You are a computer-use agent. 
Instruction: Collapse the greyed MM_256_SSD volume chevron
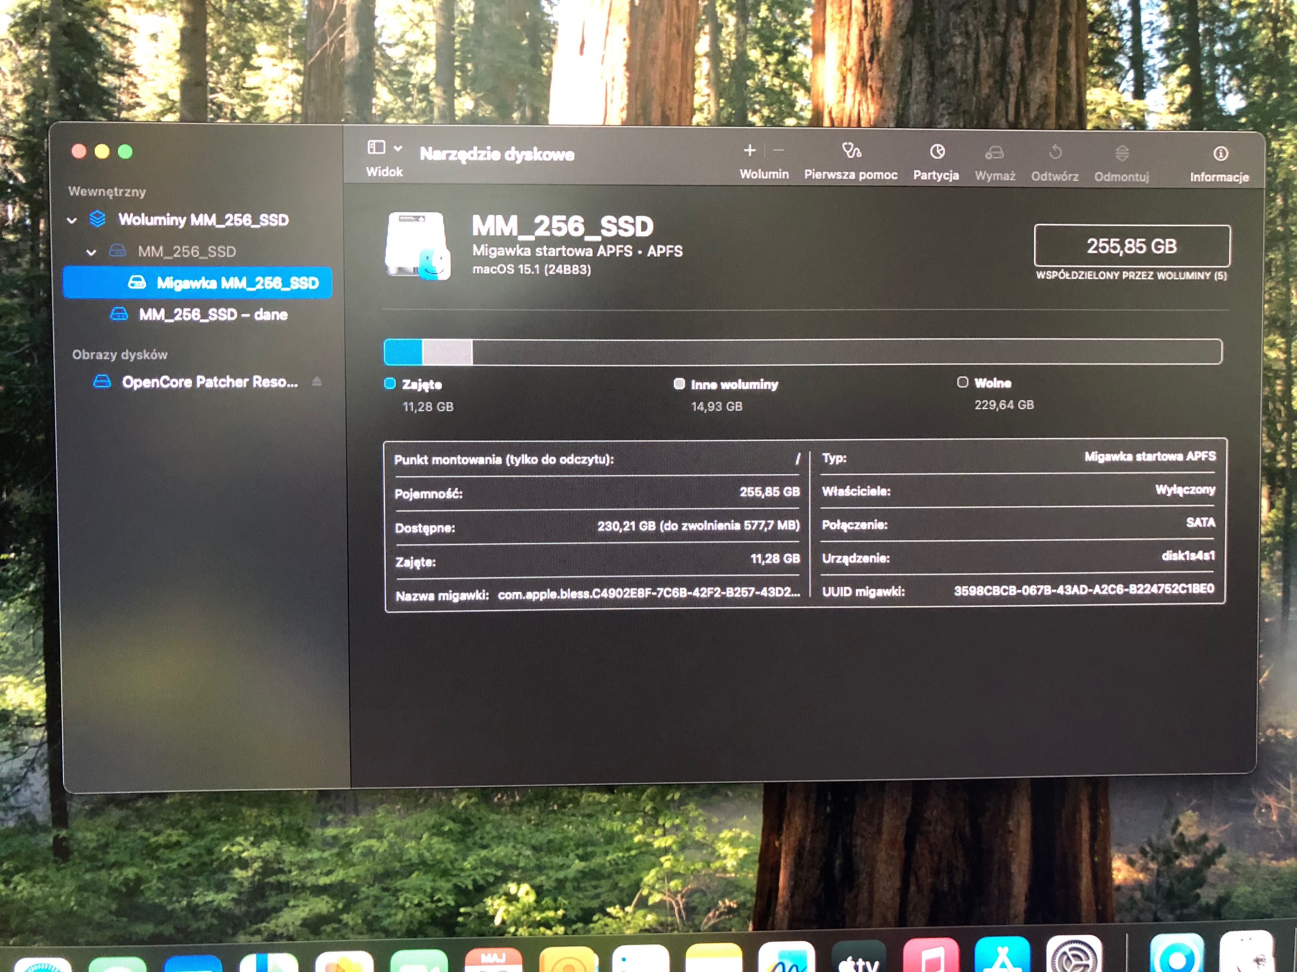coord(91,253)
